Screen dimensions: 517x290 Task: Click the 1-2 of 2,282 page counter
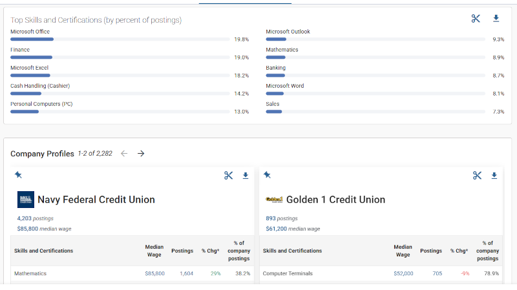point(95,153)
